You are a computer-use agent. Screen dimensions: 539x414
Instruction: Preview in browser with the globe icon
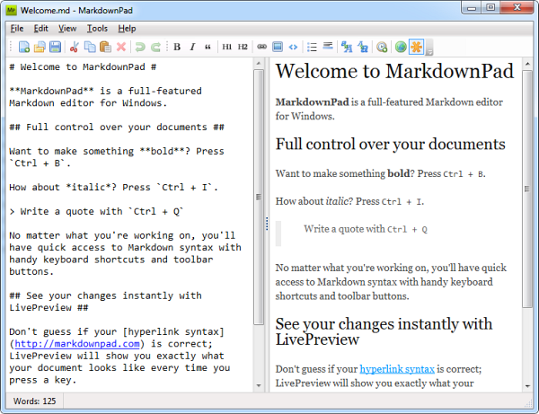point(401,47)
